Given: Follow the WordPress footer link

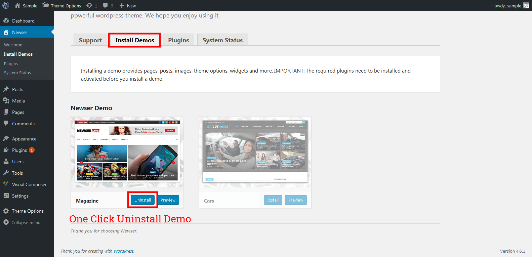Looking at the screenshot, I should point(123,251).
